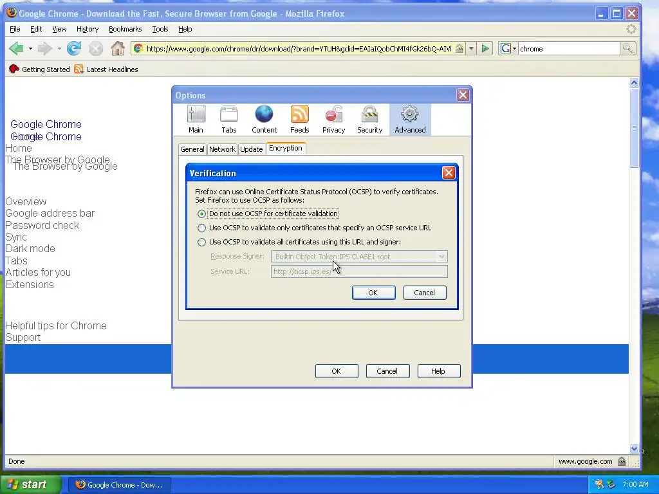
Task: Open the Main options pane
Action: pos(196,119)
